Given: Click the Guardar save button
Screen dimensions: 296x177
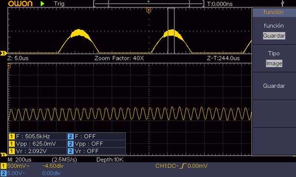Looking at the screenshot, I should 274,86.
